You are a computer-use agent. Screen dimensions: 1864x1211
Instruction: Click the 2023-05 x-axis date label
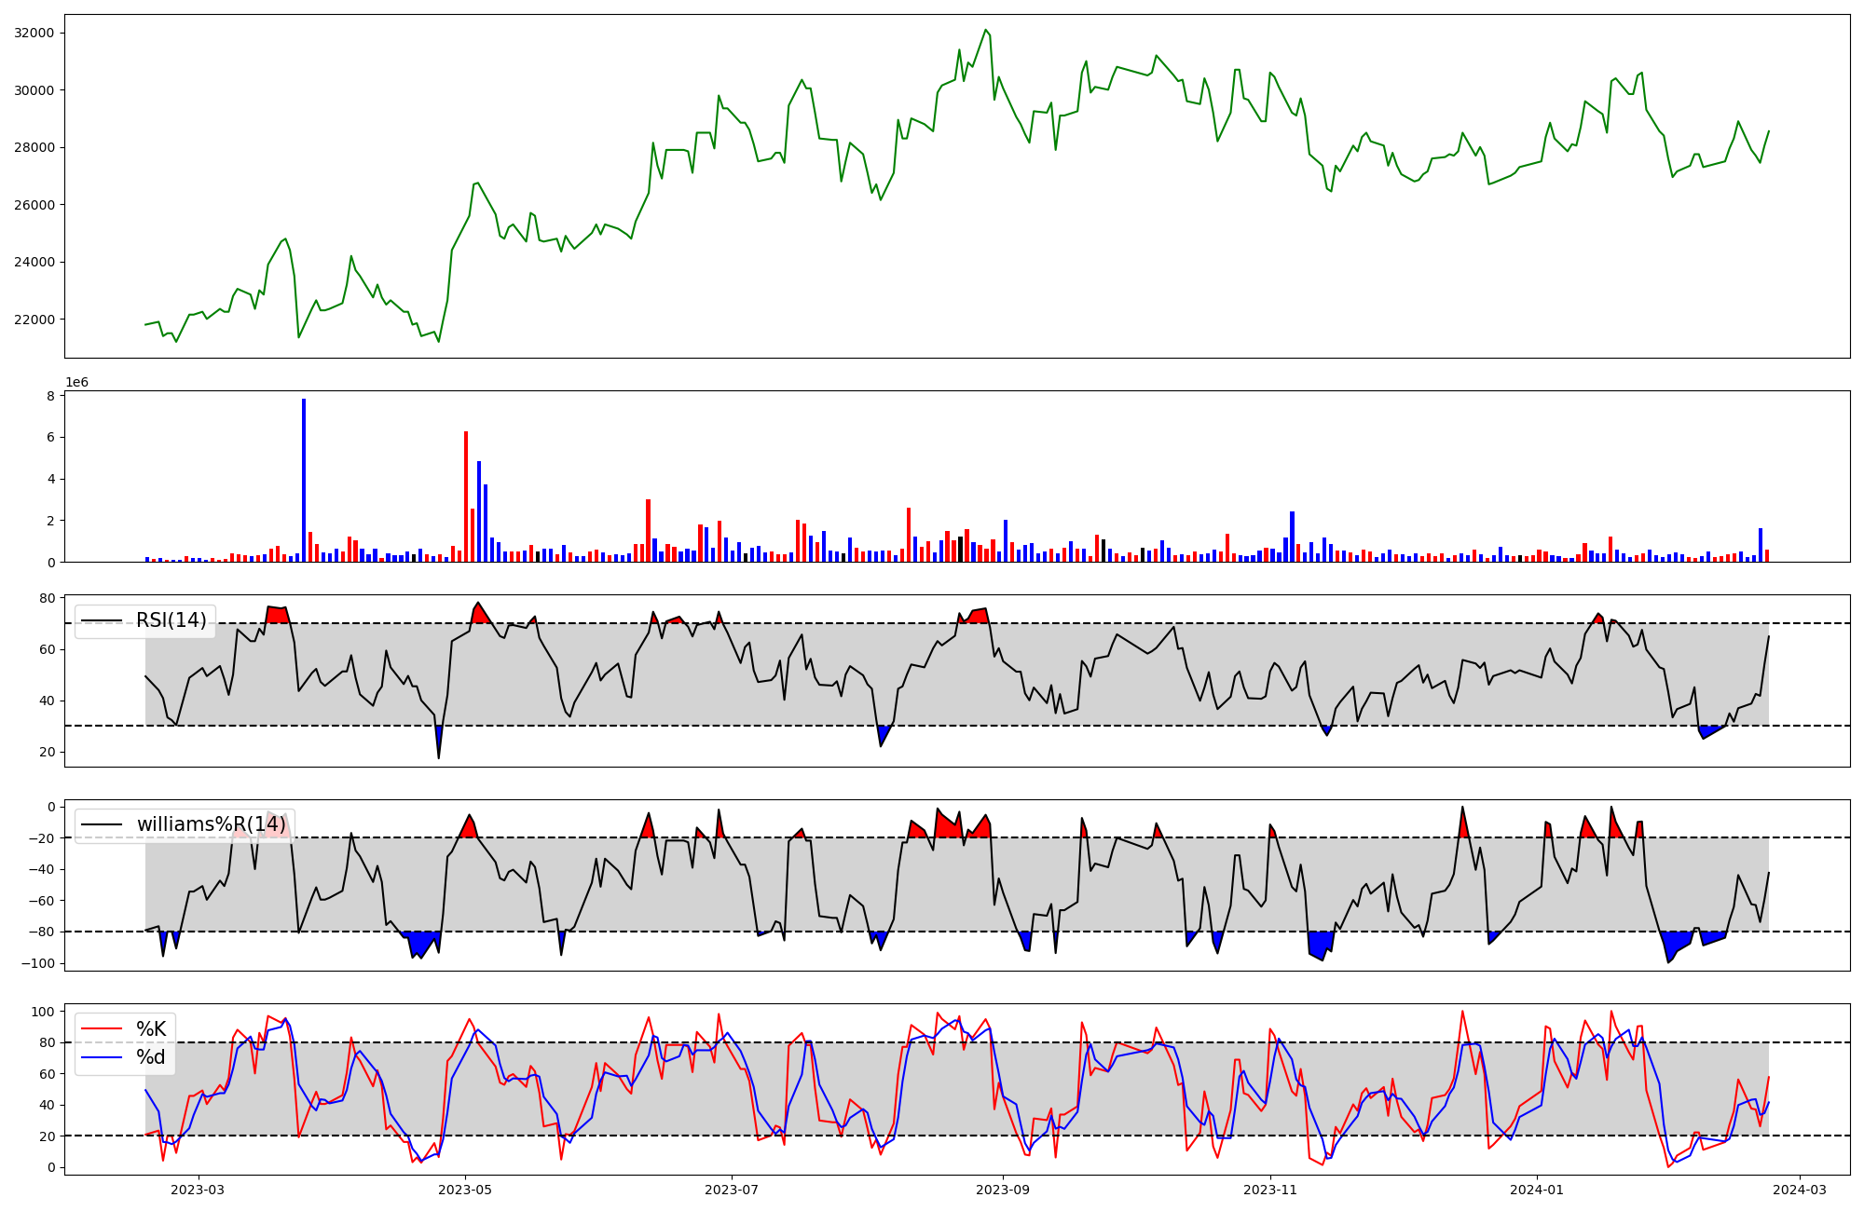coord(464,1190)
